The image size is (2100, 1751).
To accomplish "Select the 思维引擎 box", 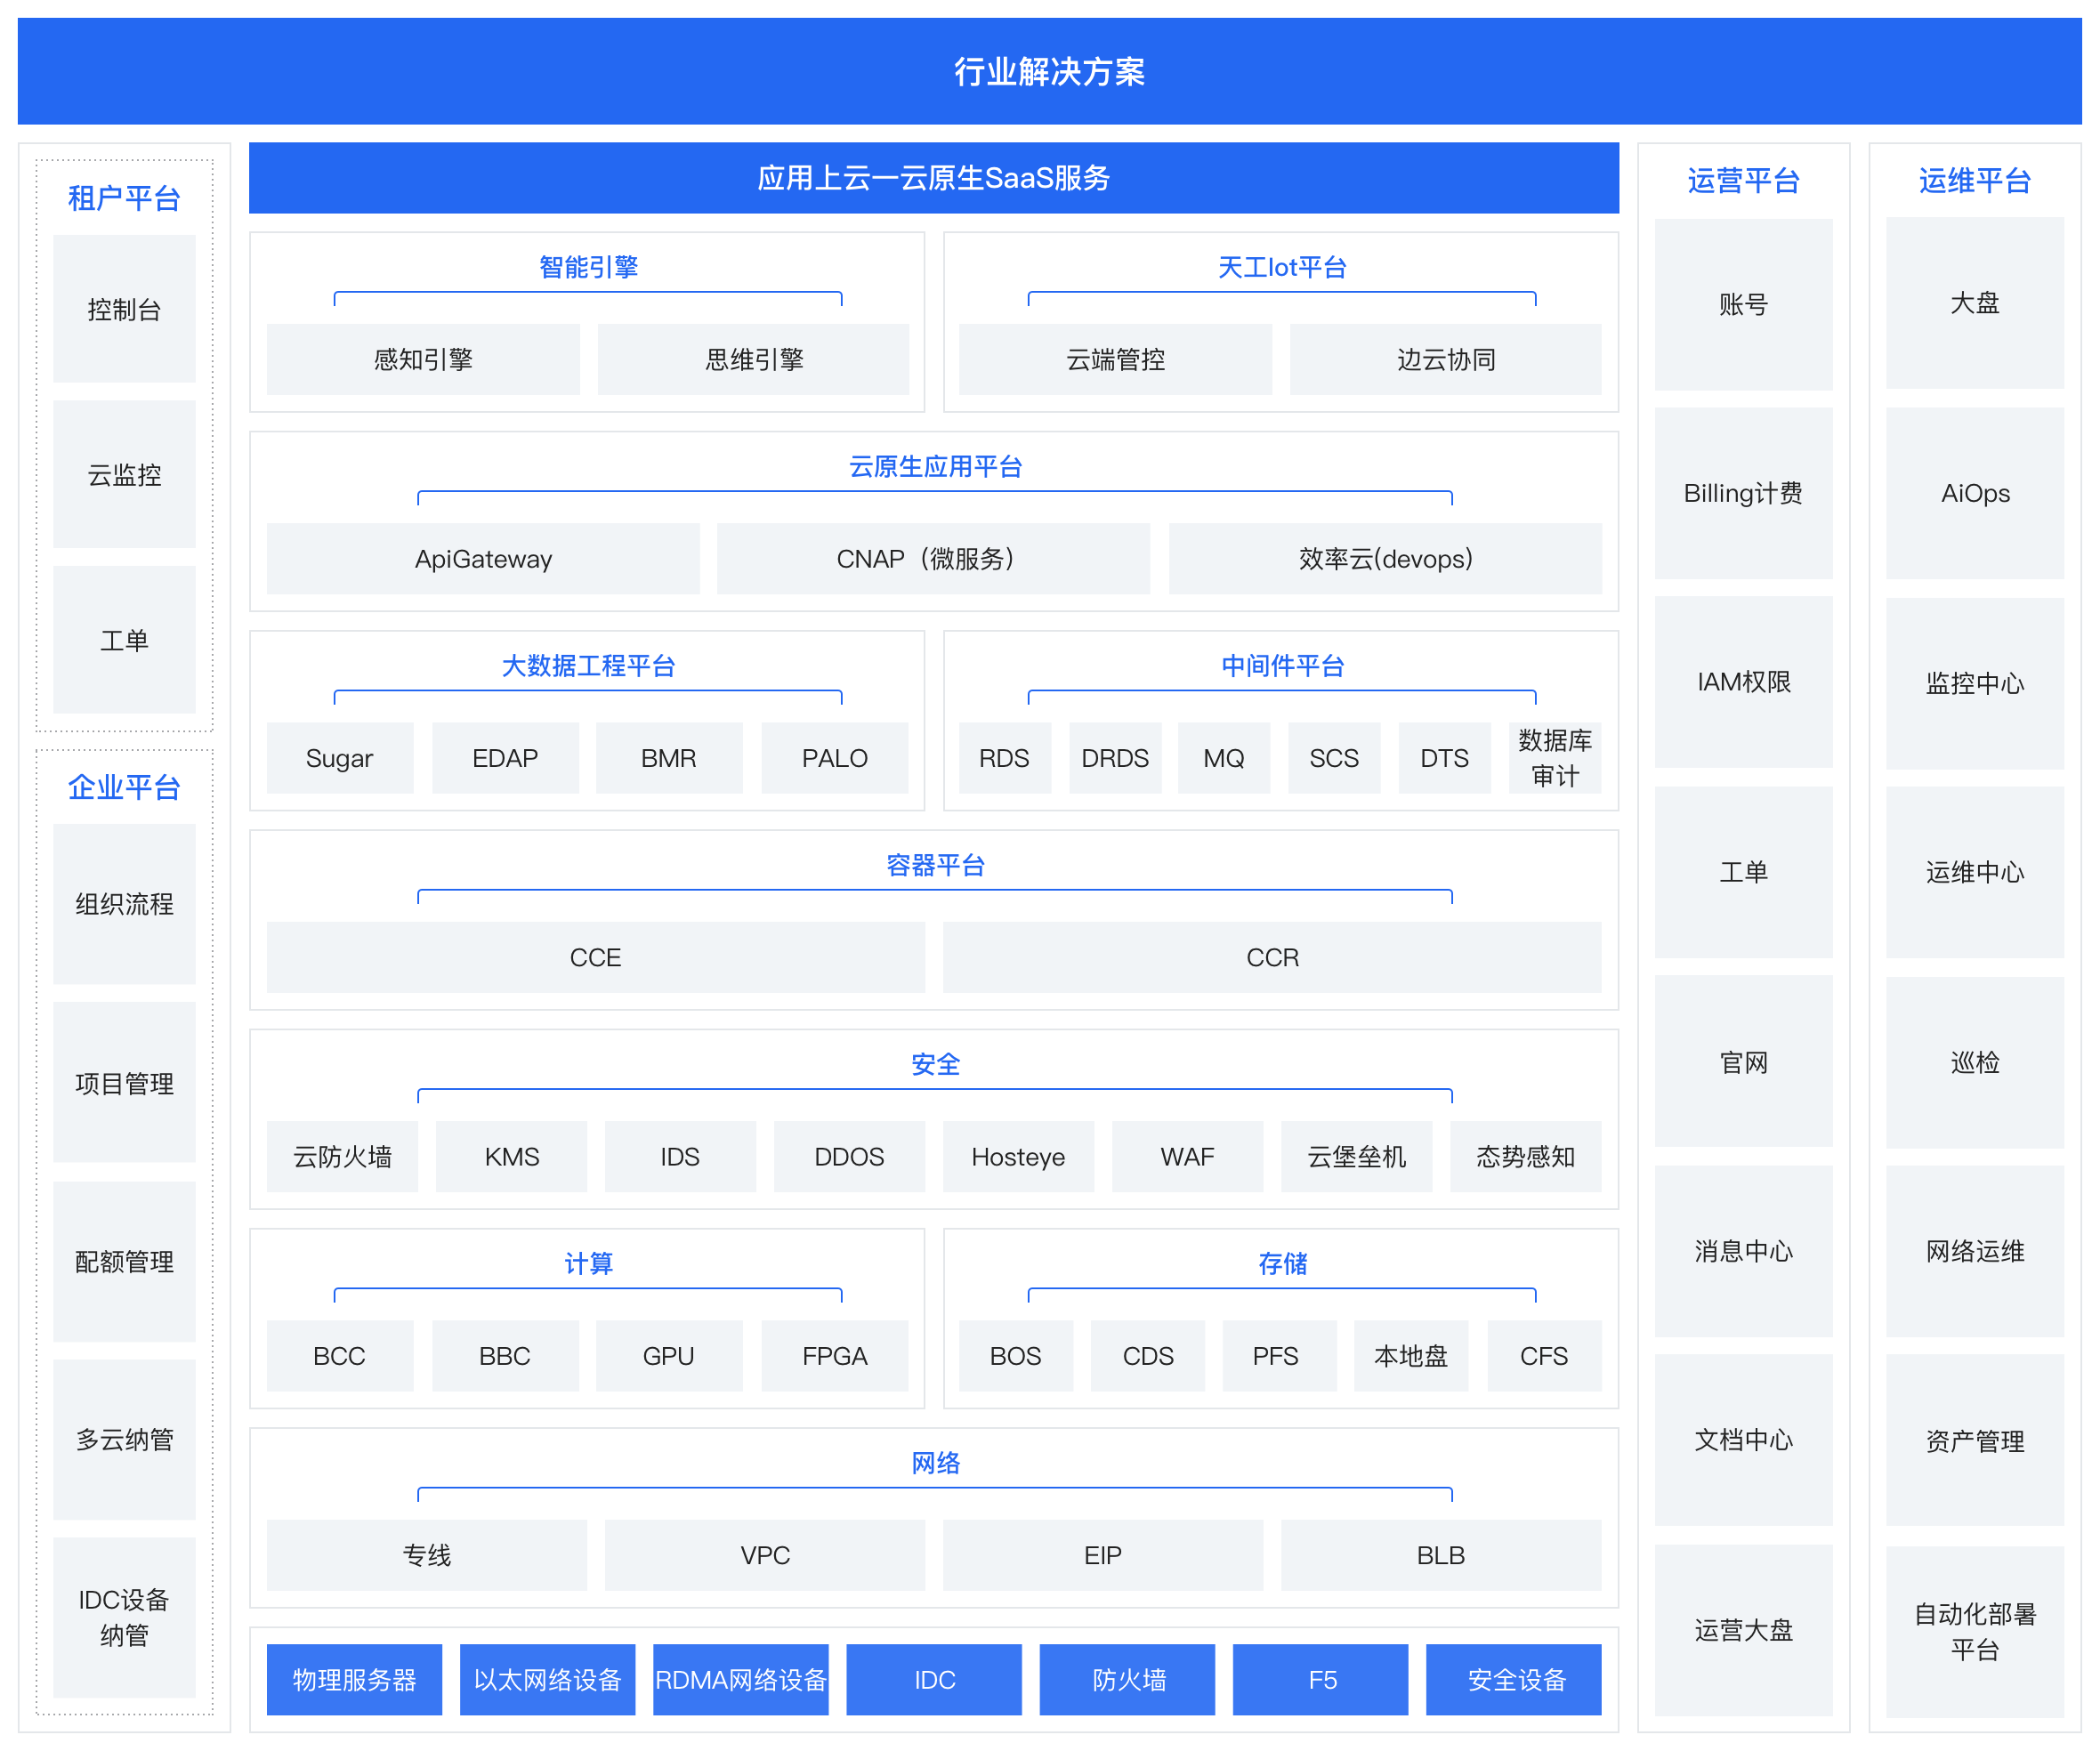I will 754,359.
